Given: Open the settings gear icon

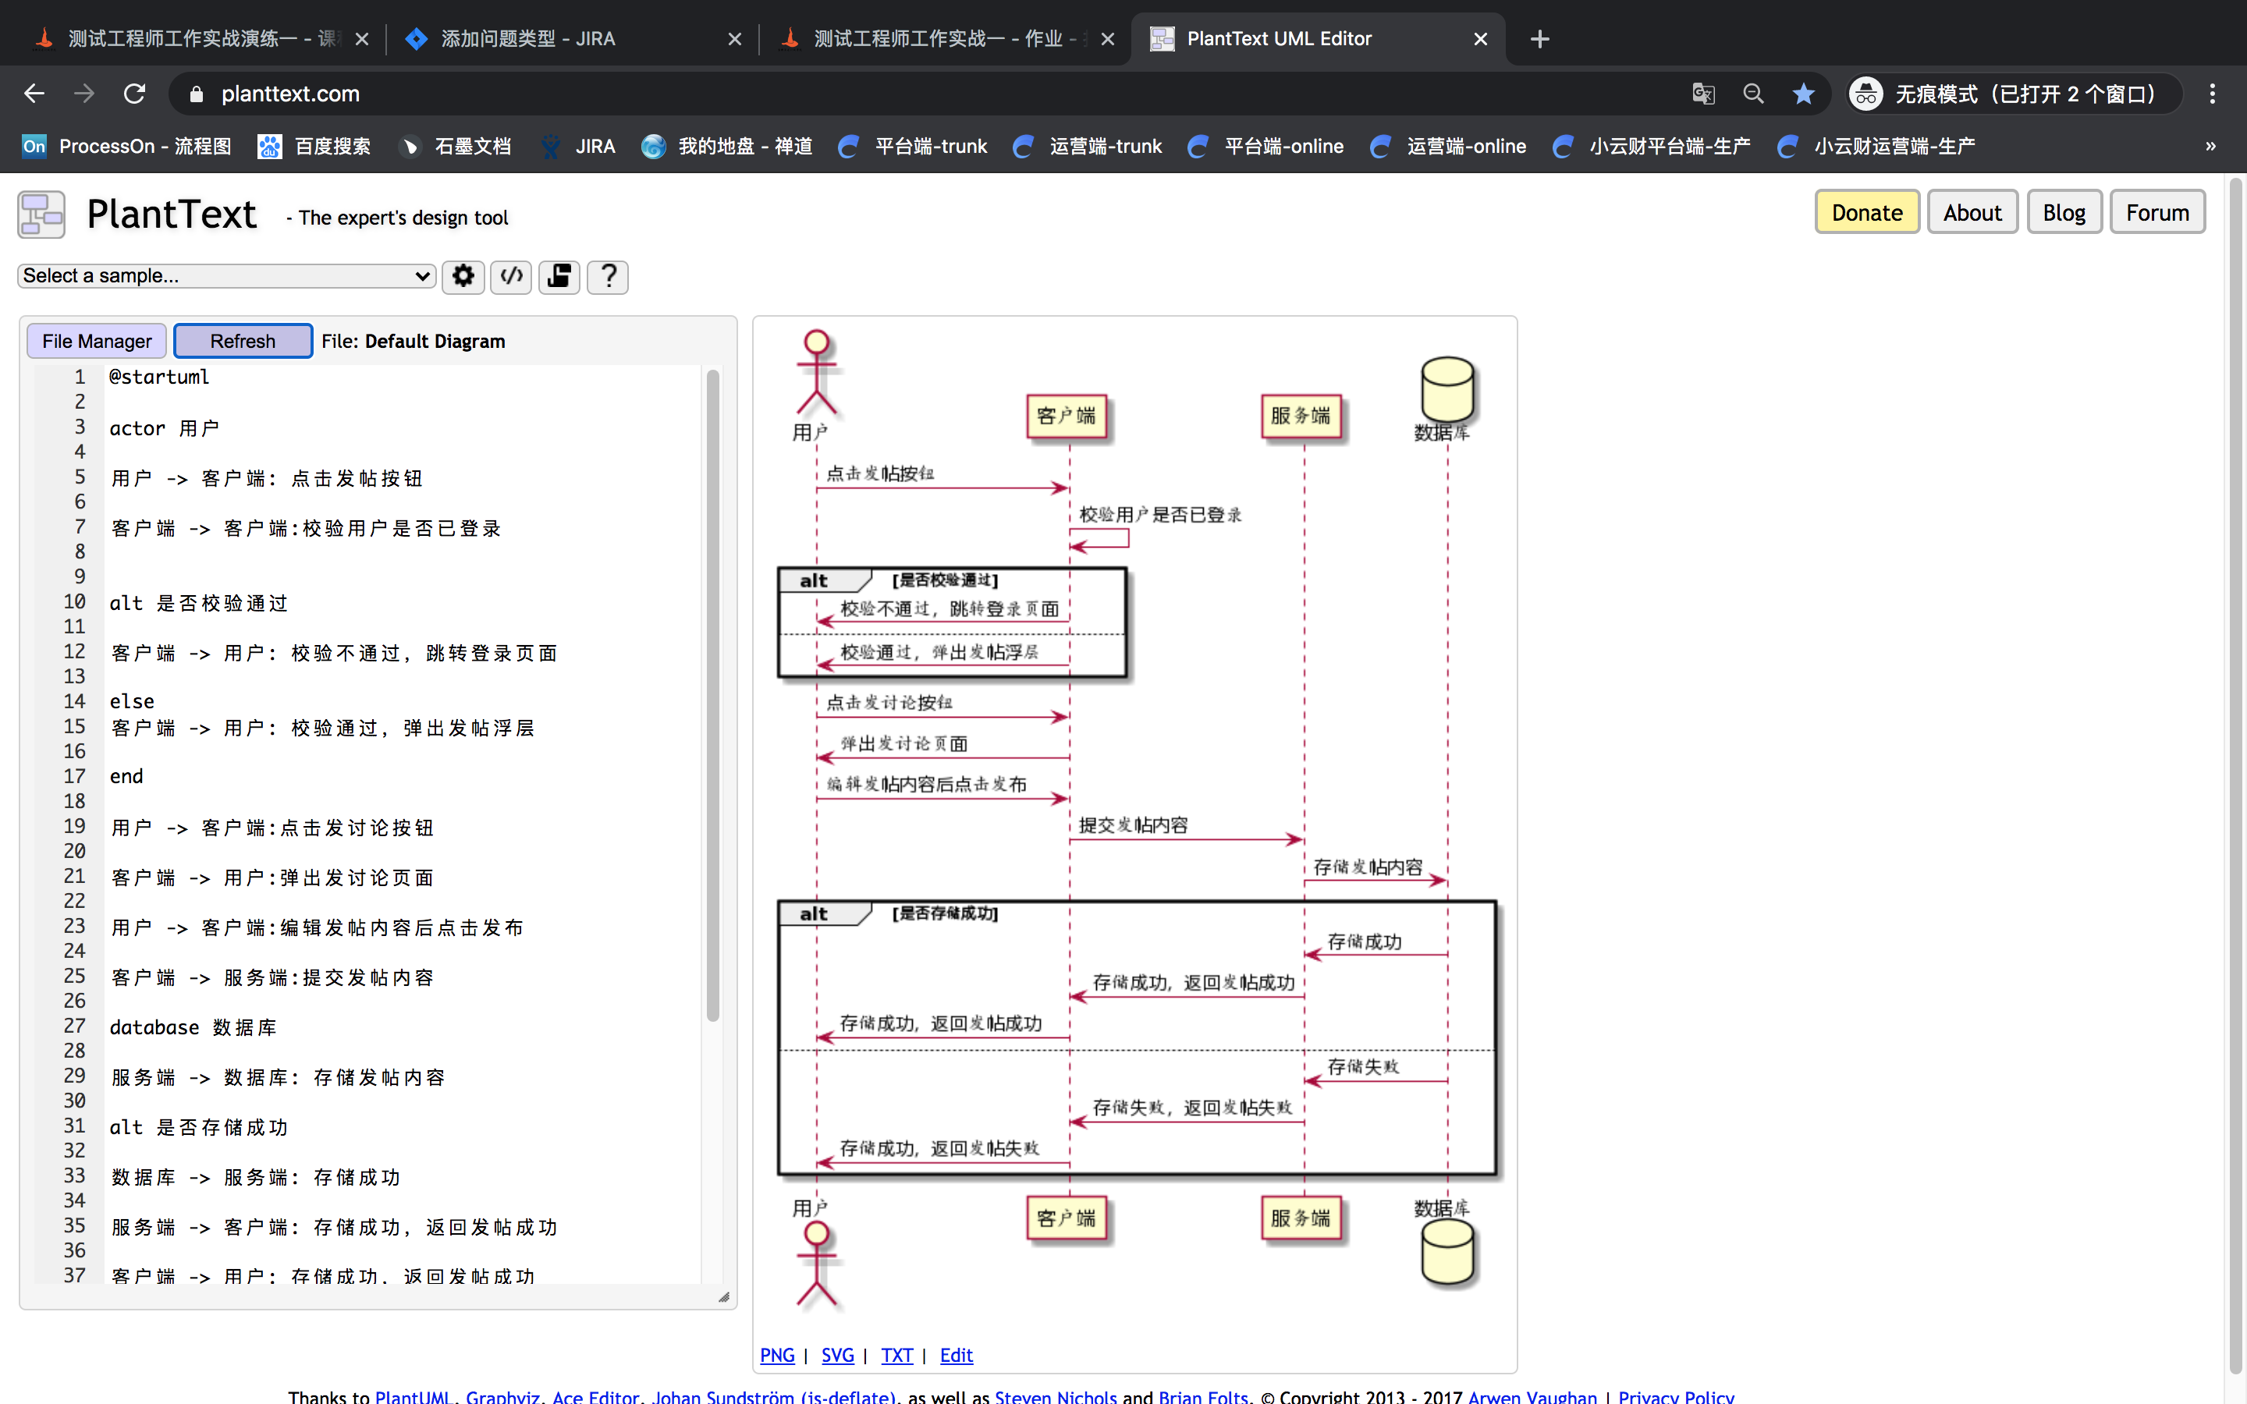Looking at the screenshot, I should 463,276.
